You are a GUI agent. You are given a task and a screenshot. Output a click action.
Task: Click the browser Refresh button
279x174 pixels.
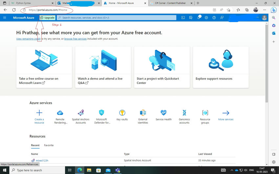pyautogui.click(x=14, y=10)
